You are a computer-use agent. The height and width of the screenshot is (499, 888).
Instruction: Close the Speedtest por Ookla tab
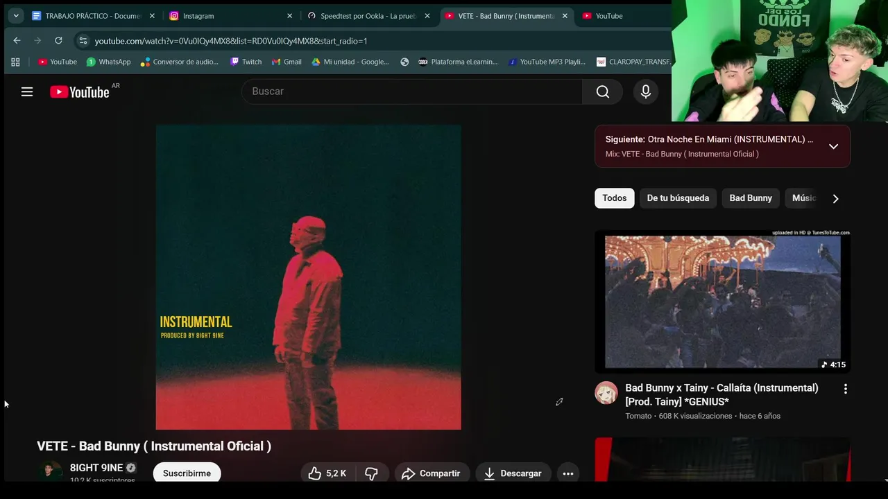427,16
